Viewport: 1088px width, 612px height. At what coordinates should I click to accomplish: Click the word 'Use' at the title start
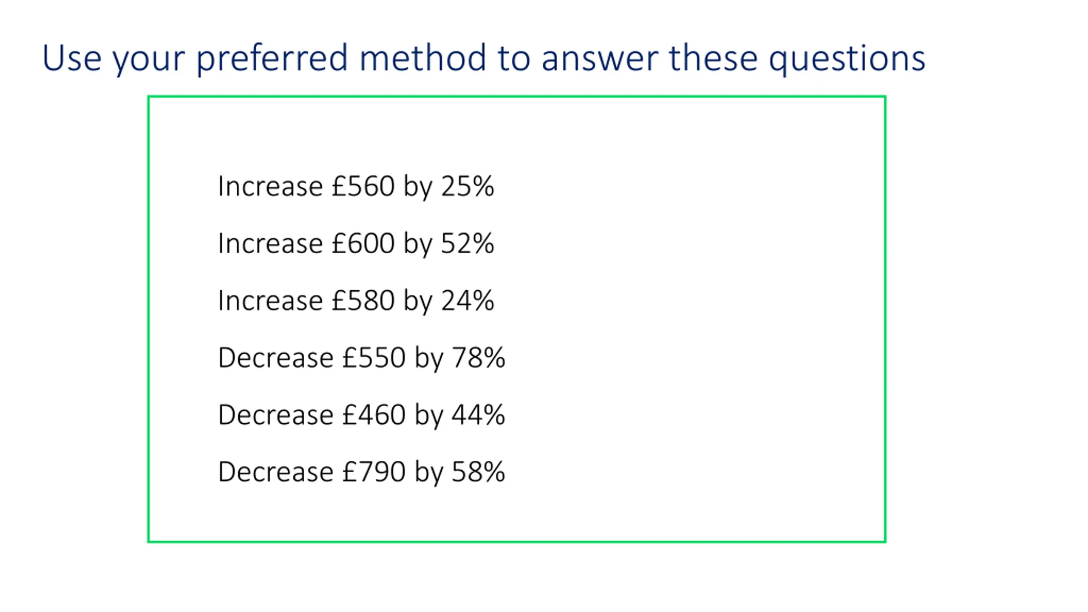tap(72, 57)
